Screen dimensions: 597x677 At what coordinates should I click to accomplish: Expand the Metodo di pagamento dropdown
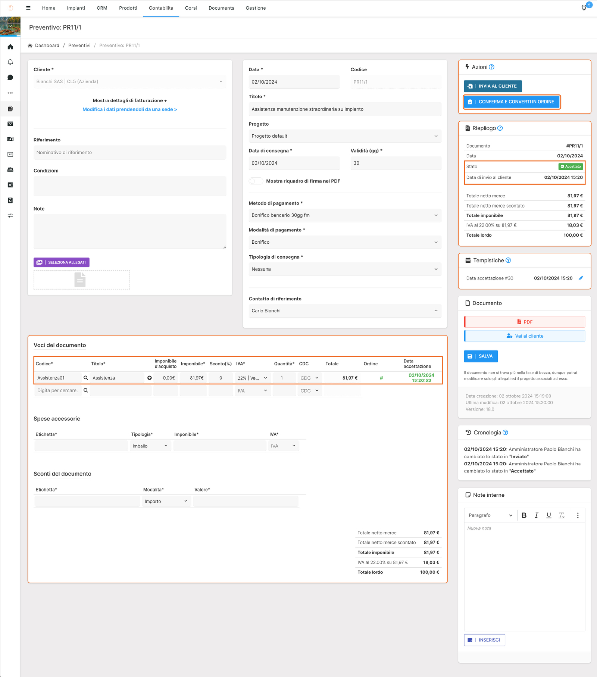click(344, 215)
